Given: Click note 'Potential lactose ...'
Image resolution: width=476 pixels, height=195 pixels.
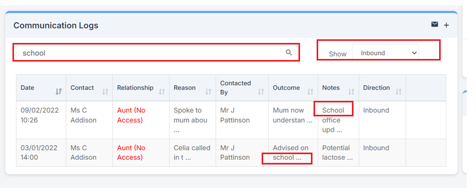Looking at the screenshot, I should point(337,153).
